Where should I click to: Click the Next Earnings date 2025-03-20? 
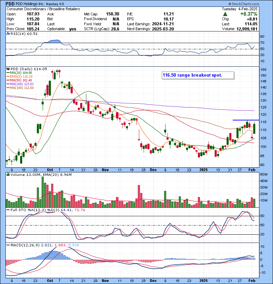(163, 29)
